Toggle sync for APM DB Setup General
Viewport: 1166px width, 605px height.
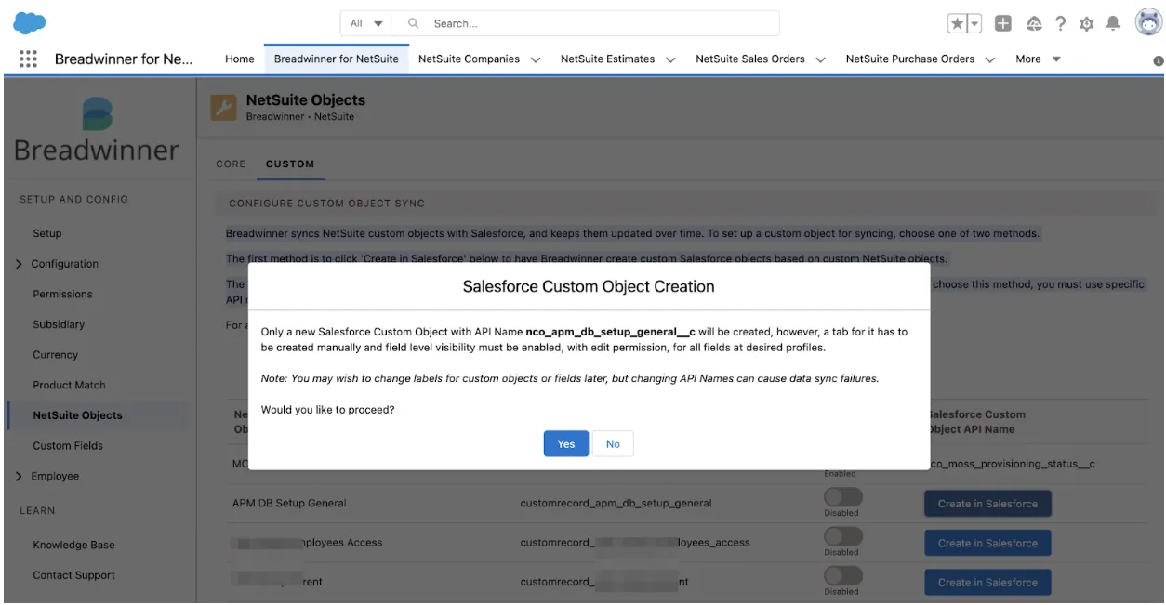click(x=843, y=497)
